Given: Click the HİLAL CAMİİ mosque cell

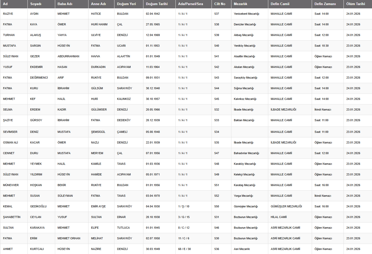Looking at the screenshot, I should pyautogui.click(x=279, y=217).
